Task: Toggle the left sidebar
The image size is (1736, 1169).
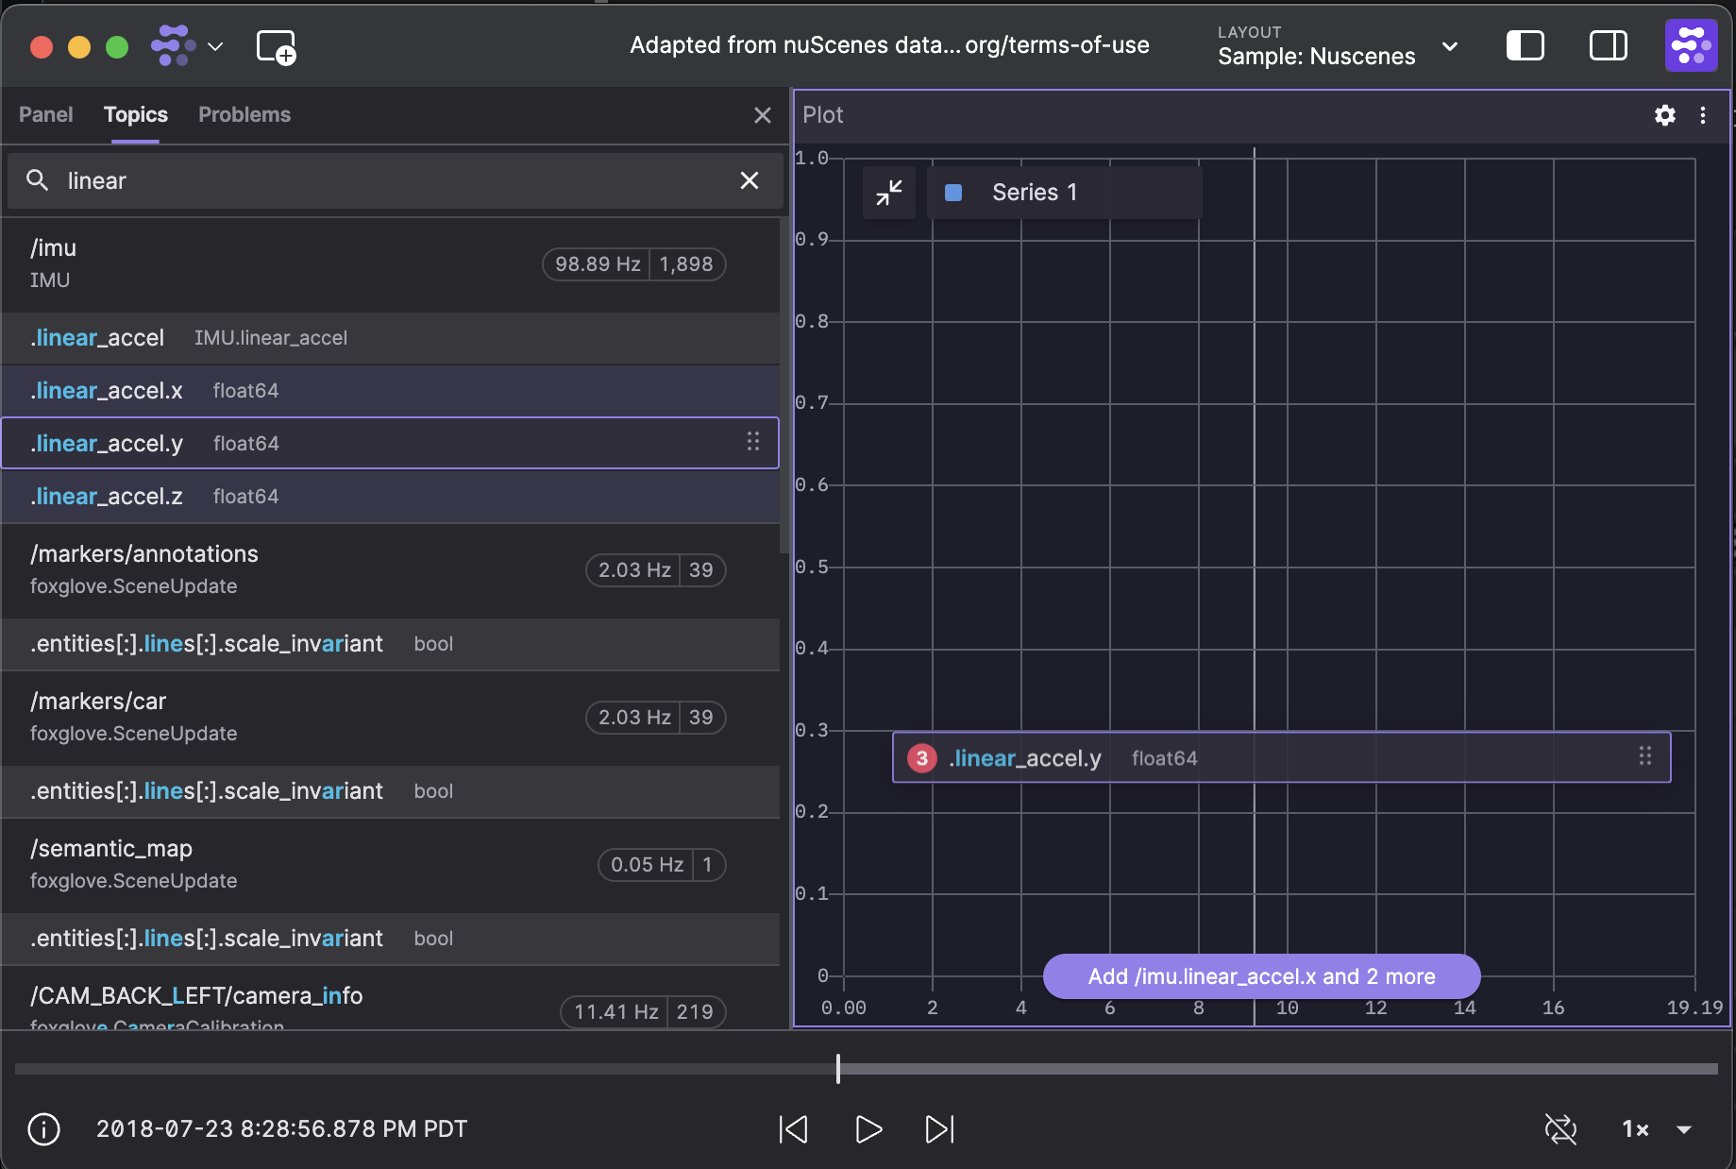Action: pyautogui.click(x=1525, y=45)
